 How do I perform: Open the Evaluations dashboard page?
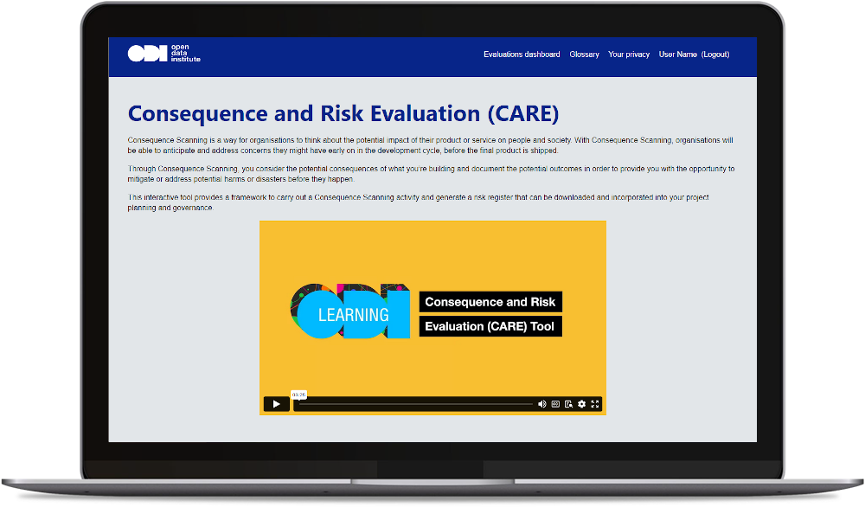[x=522, y=55]
